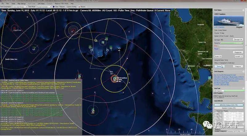
Task: Open the Unit Orders menu
Action: tap(41, 3)
